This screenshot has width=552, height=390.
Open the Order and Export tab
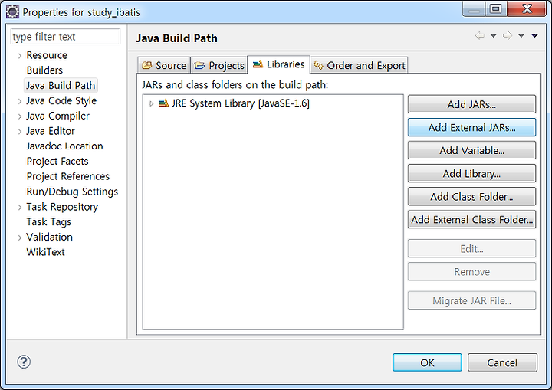tap(359, 65)
